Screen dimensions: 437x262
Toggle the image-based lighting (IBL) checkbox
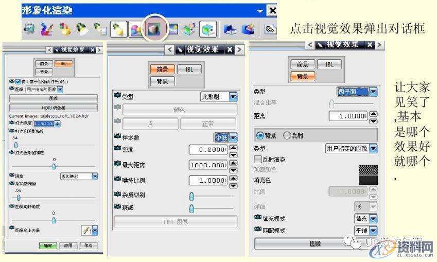pyautogui.click(x=18, y=82)
